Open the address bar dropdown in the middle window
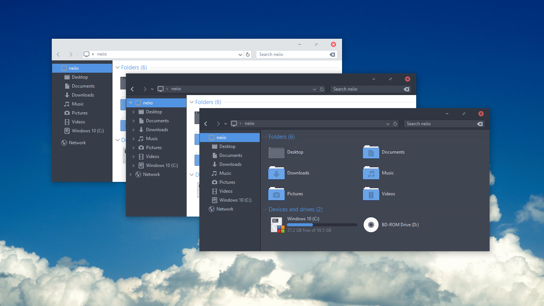 314,89
